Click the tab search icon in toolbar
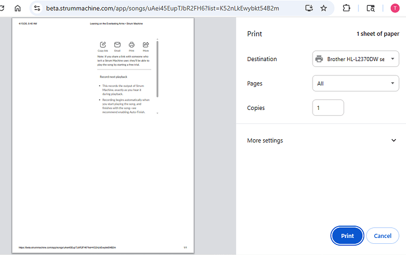Viewport: 406px width, 255px height. pos(370,9)
